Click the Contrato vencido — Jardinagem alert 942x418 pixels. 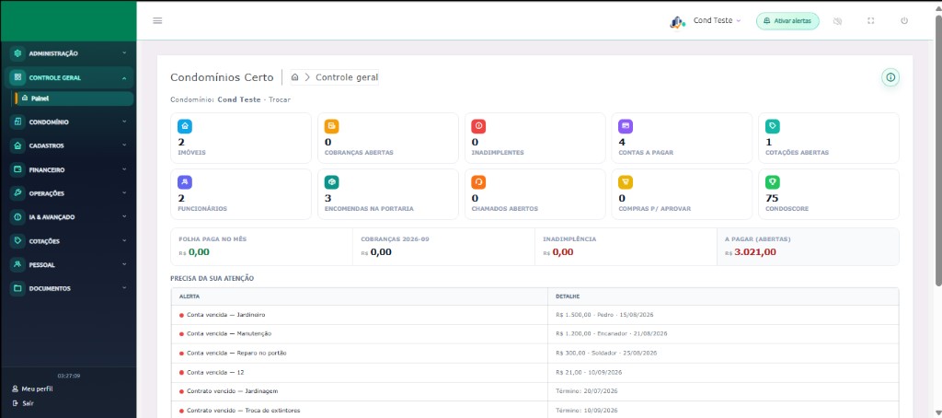tap(233, 391)
